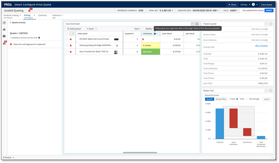
Task: Click the comments speech bubble sidebar icon
Action: pos(4,36)
